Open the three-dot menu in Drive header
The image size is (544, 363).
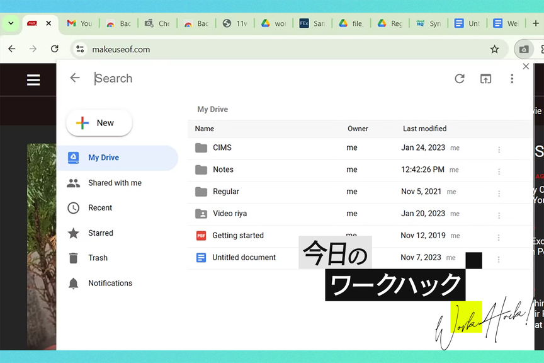tap(512, 79)
